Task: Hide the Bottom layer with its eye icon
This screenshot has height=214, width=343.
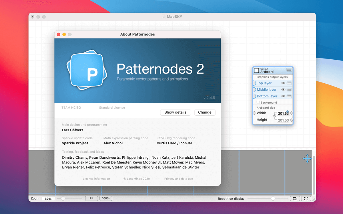Action: click(283, 96)
